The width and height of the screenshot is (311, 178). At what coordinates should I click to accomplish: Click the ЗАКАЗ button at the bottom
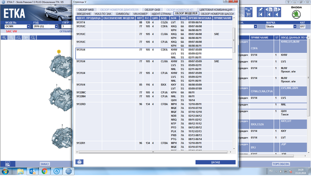[x=44, y=164]
